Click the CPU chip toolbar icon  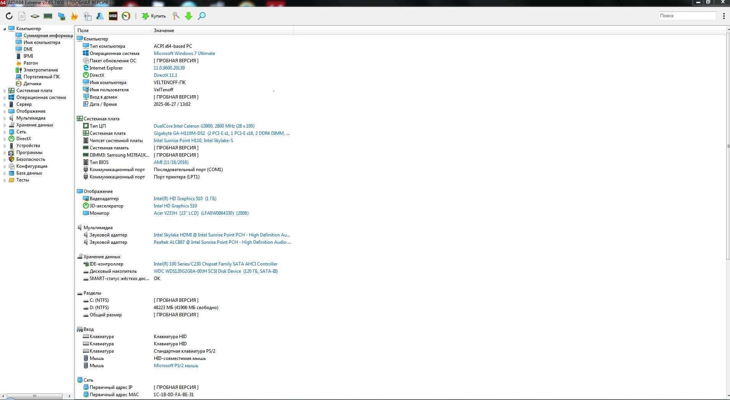35,16
